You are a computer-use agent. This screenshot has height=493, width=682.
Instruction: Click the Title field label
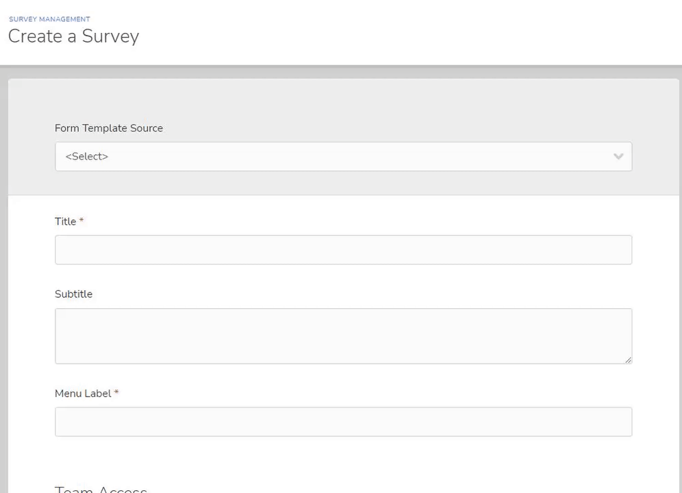coord(65,221)
